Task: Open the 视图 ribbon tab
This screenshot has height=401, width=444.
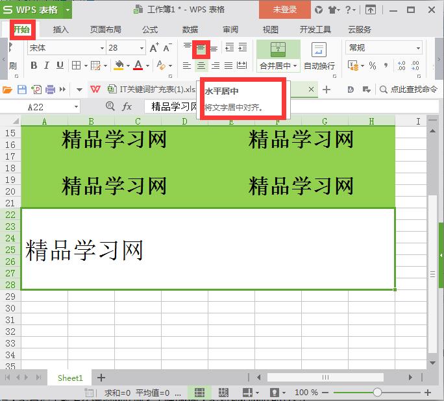Action: click(x=270, y=29)
